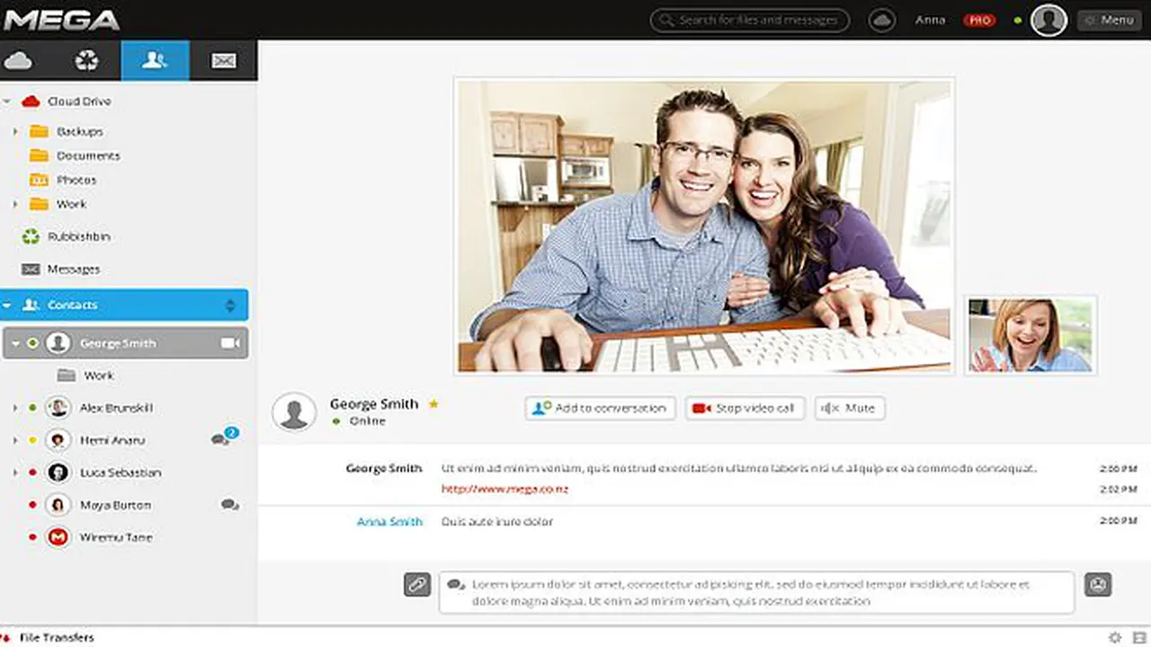Select contact Maya Burton
Image resolution: width=1151 pixels, height=647 pixels.
pyautogui.click(x=115, y=505)
